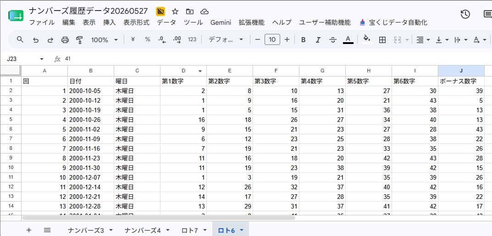The width and height of the screenshot is (492, 236).
Task: Open the ユーザー補助機能 menu
Action: point(325,22)
